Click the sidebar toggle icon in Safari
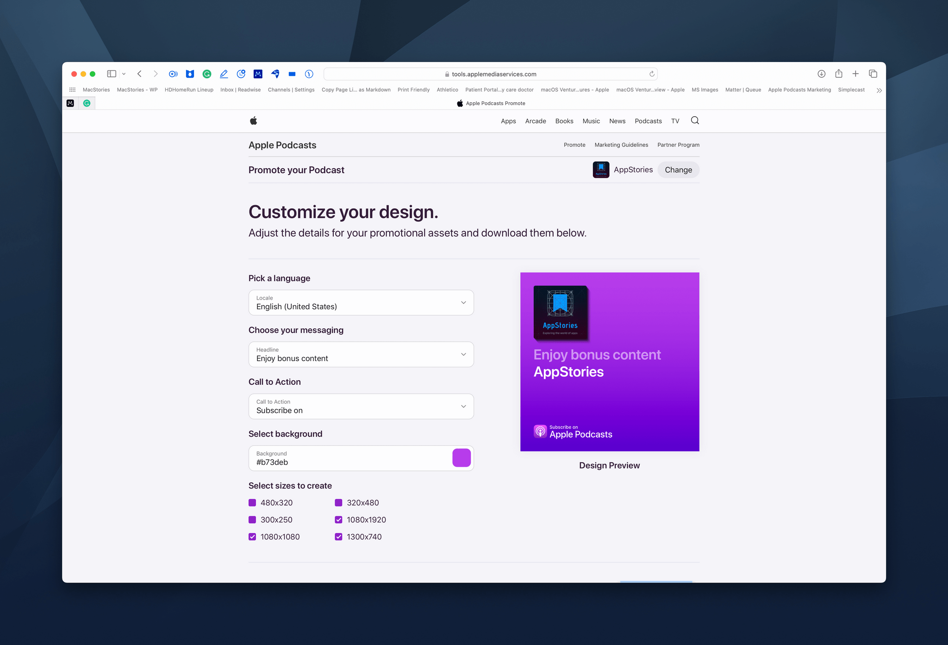Viewport: 948px width, 645px height. point(112,74)
